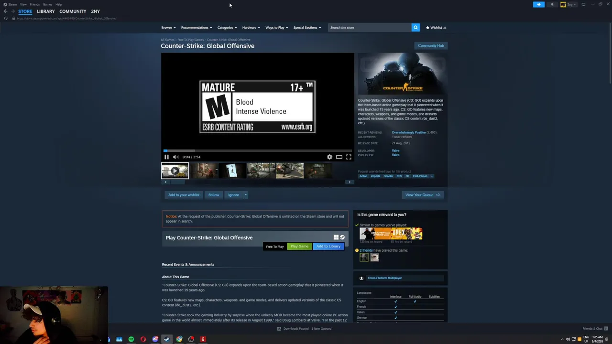Click Add to Library button
Viewport: 612px width, 344px height.
(x=328, y=247)
